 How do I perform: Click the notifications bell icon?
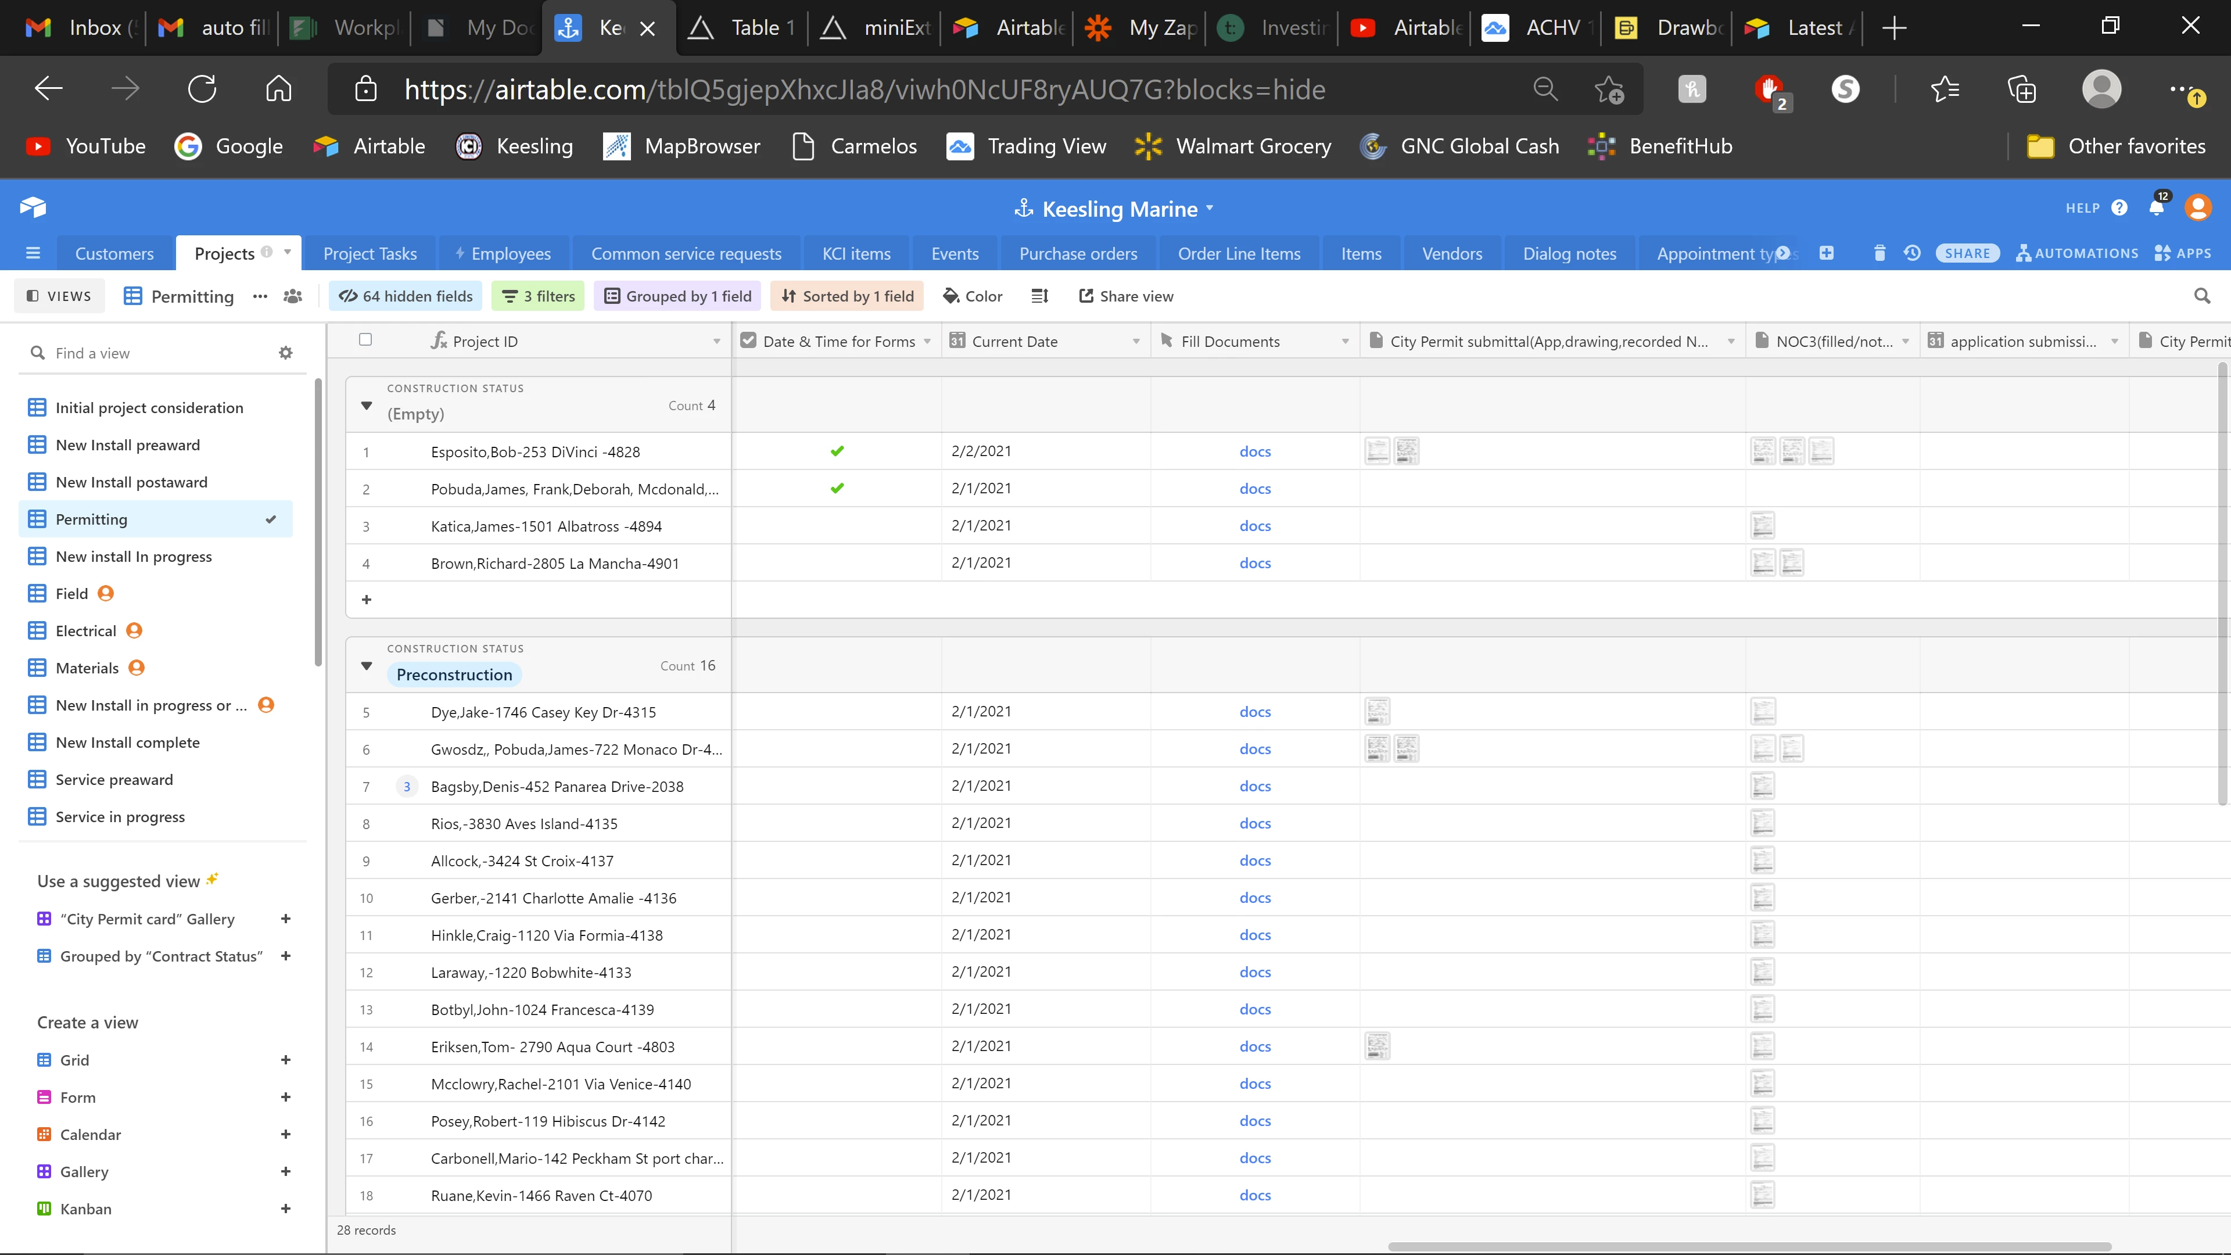click(2157, 208)
